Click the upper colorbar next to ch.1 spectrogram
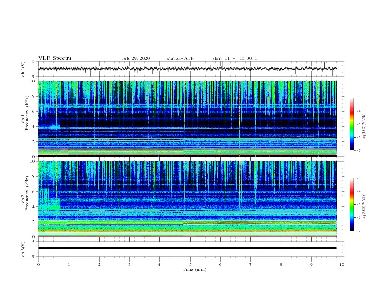 (x=351, y=124)
